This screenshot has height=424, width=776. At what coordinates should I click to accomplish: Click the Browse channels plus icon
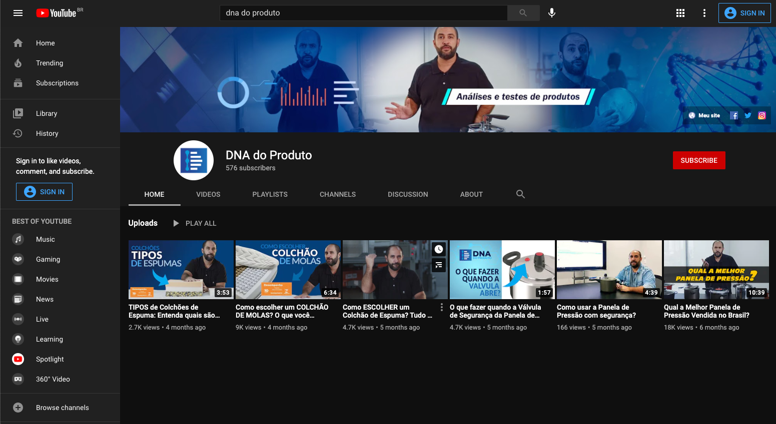point(18,408)
